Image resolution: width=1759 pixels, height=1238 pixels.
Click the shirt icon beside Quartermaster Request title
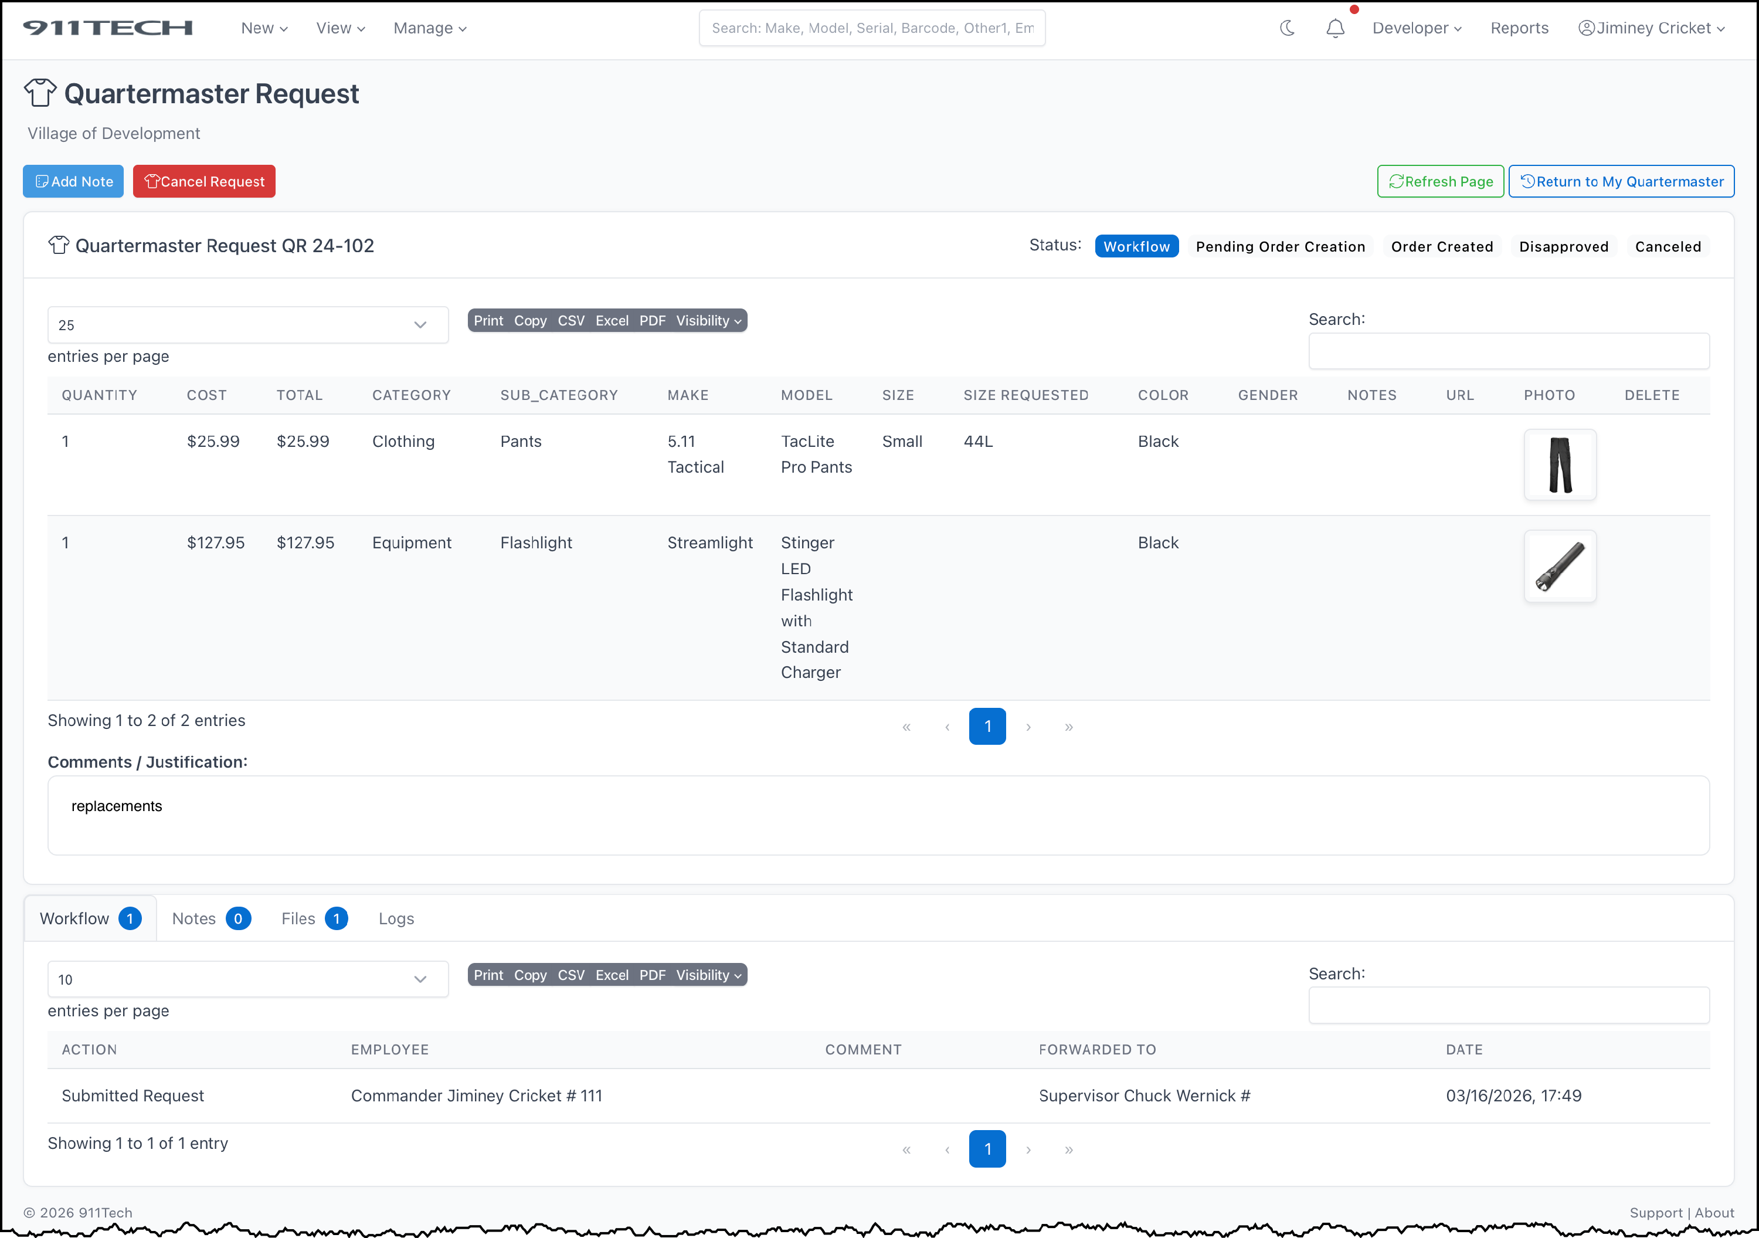click(40, 93)
